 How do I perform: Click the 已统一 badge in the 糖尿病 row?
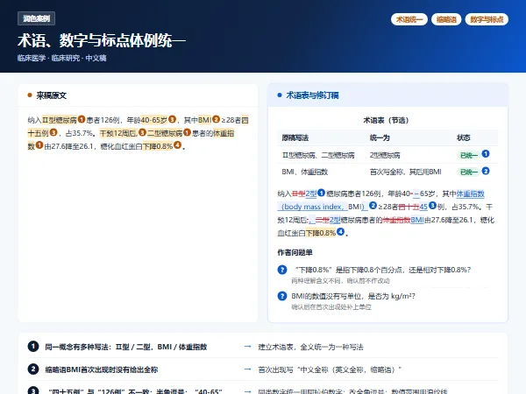(x=469, y=155)
